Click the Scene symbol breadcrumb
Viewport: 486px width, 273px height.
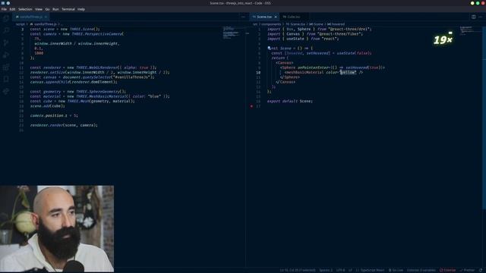[x=316, y=24]
